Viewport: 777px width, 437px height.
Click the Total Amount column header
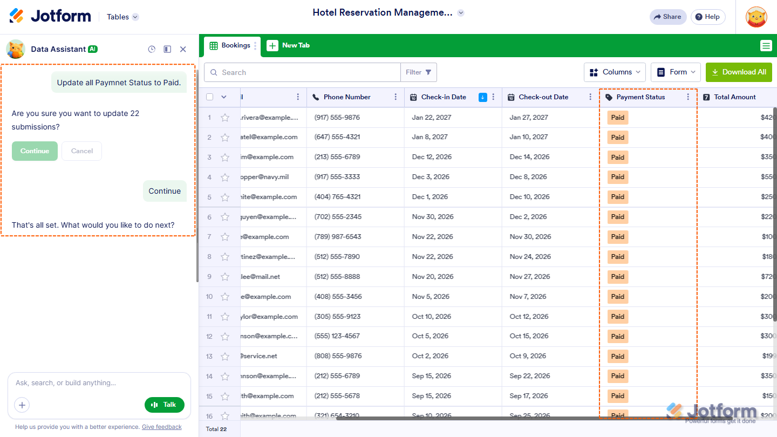[x=736, y=97]
